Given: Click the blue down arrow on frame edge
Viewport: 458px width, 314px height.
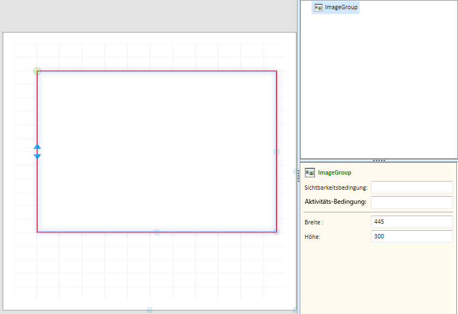Looking at the screenshot, I should [37, 156].
